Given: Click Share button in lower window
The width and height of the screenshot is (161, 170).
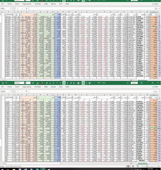Looking at the screenshot, I should pyautogui.click(x=155, y=87).
